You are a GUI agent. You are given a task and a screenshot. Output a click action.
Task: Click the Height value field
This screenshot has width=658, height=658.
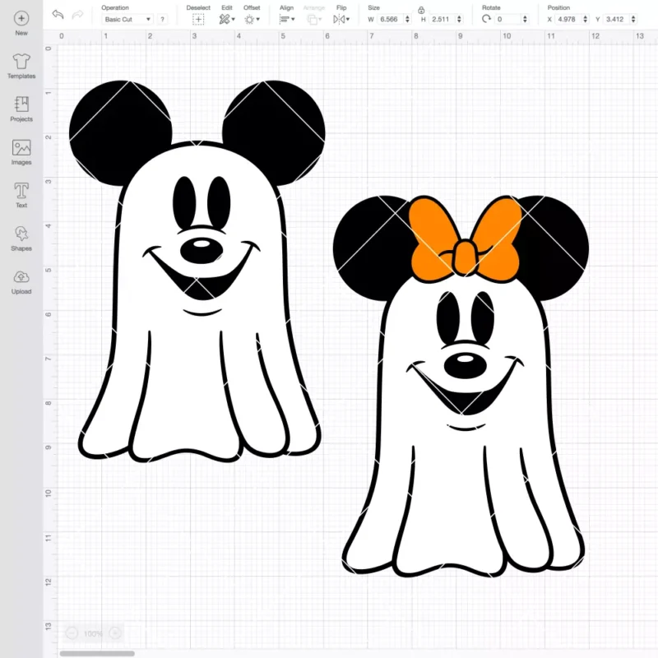[442, 19]
